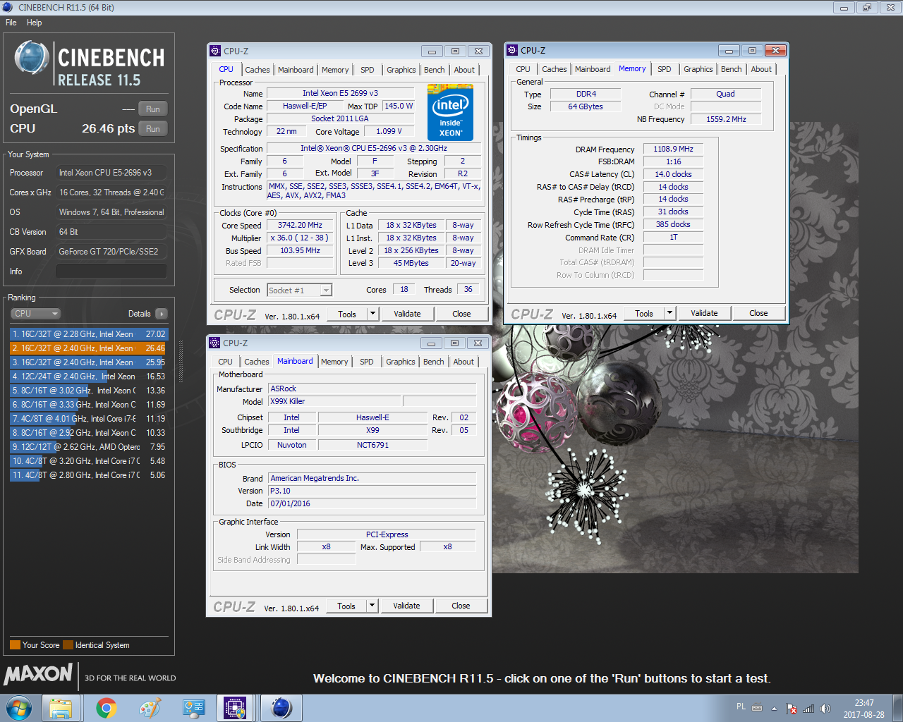This screenshot has width=903, height=722.
Task: Open About tab in Memory window
Action: (761, 69)
